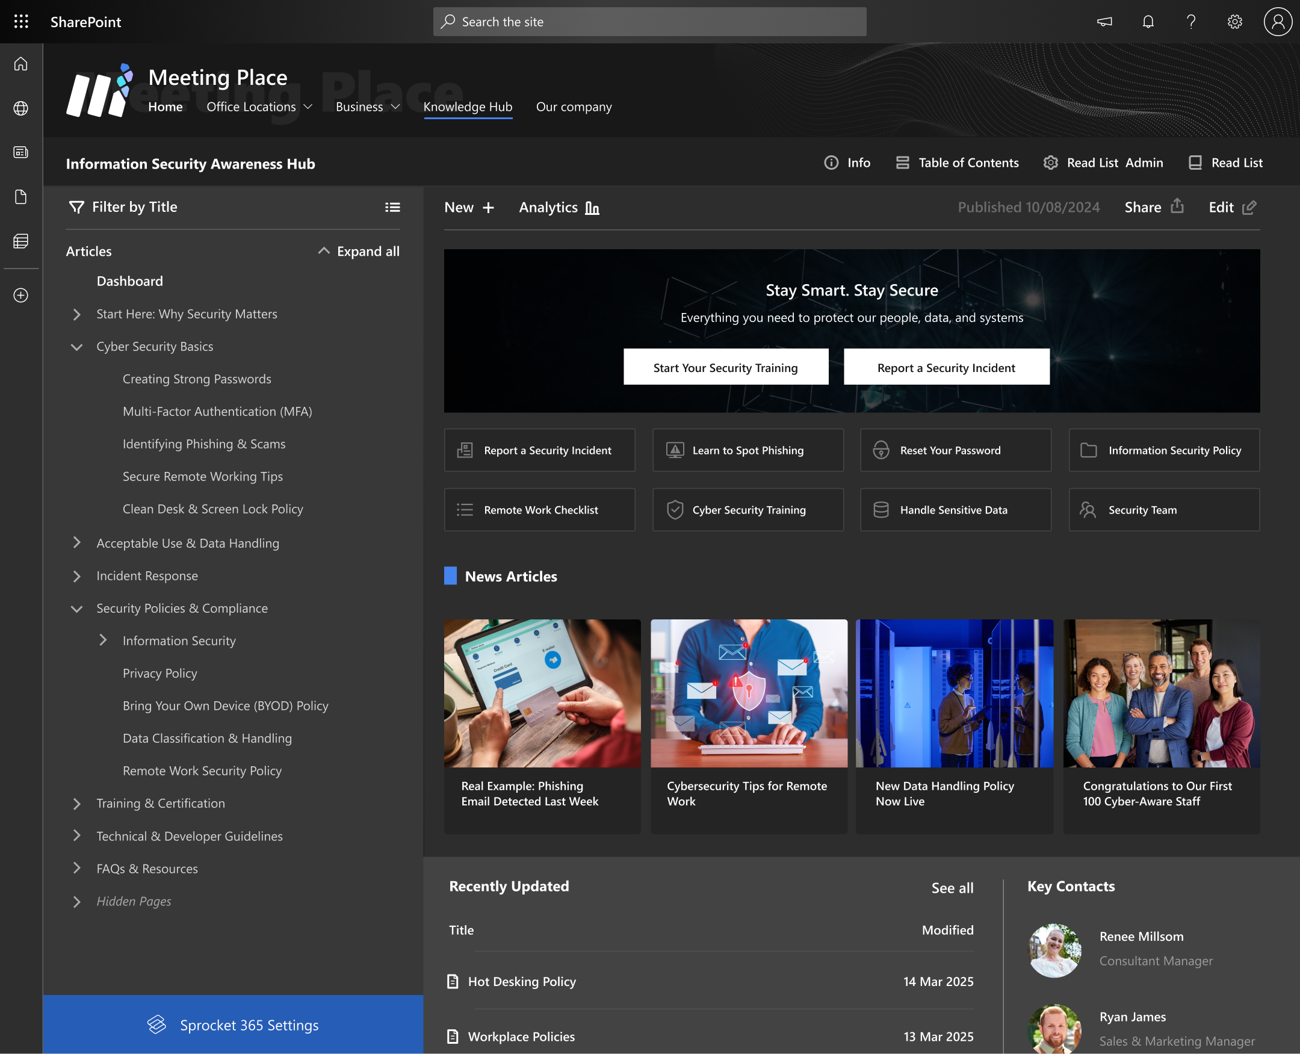Open Information Security Policy quick link
Image resolution: width=1300 pixels, height=1054 pixels.
(x=1164, y=450)
